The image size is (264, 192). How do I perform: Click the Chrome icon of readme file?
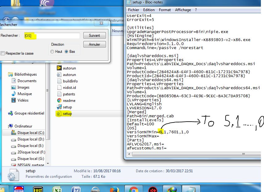(x=59, y=100)
